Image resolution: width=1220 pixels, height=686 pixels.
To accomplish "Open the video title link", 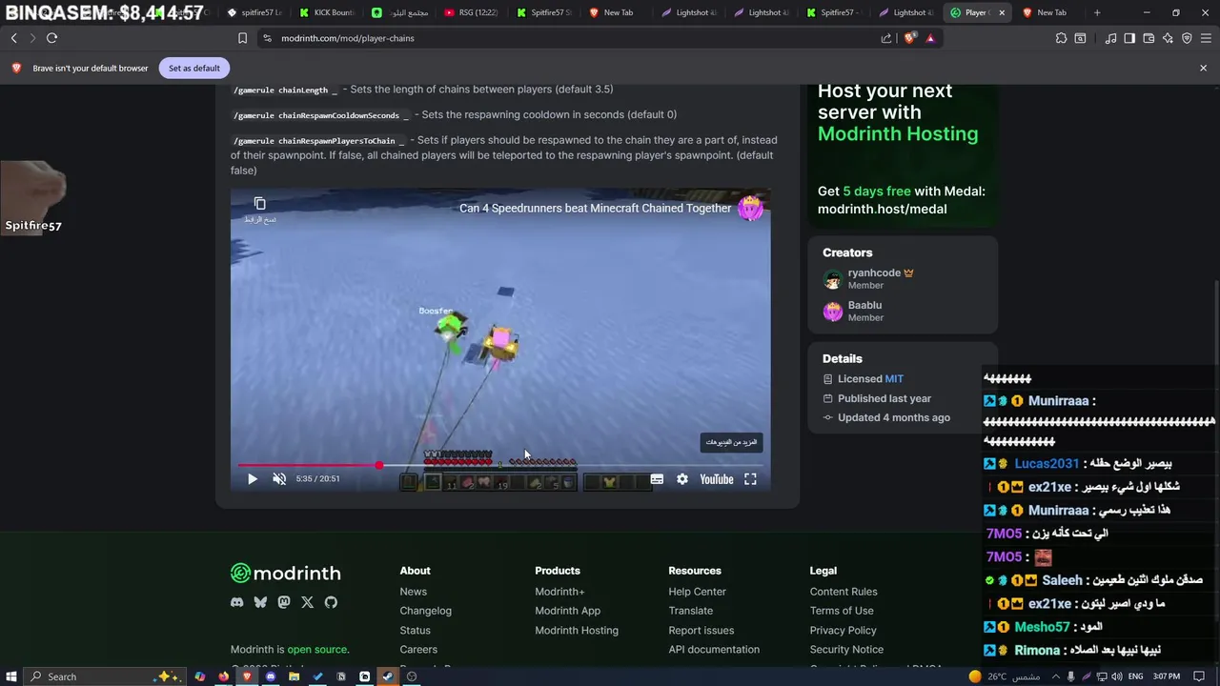I will click(595, 208).
